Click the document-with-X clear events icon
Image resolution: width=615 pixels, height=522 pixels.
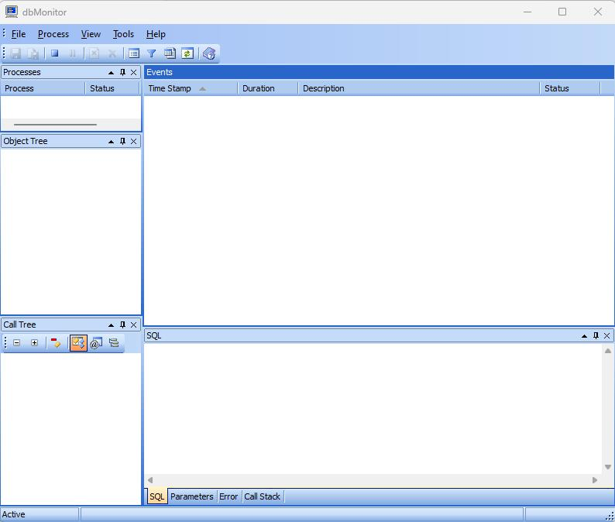[94, 53]
